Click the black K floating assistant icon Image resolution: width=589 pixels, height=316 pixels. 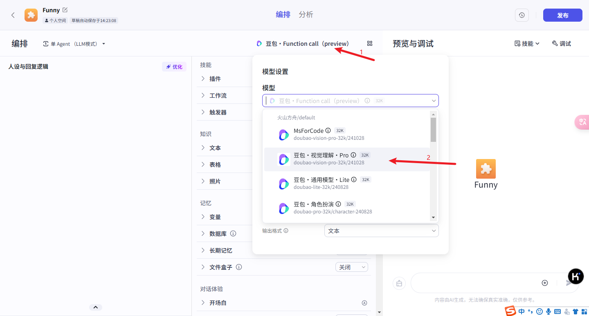pos(576,276)
